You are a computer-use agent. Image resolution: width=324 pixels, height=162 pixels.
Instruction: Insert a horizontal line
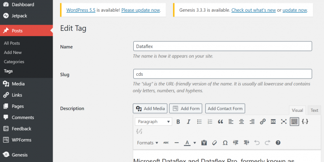point(177,143)
